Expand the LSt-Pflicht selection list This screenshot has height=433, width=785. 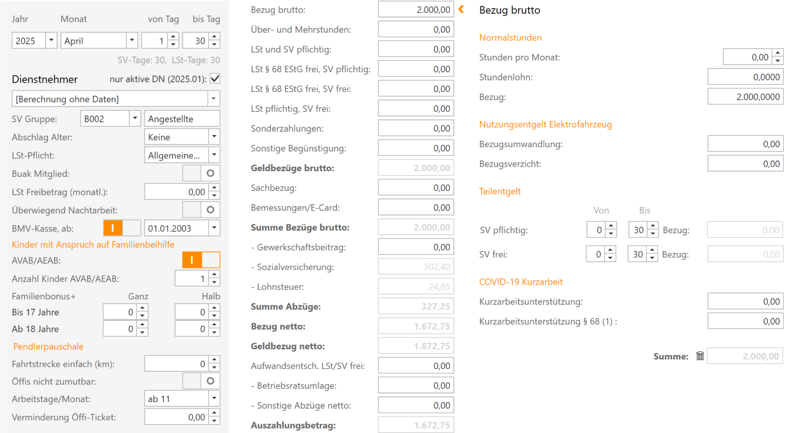(214, 154)
